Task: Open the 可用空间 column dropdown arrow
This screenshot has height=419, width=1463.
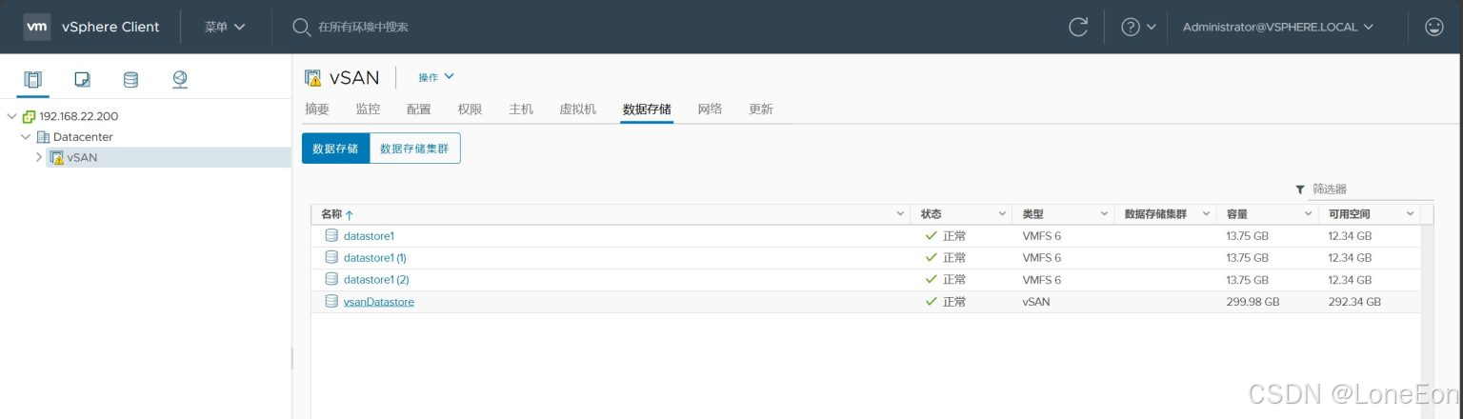Action: 1410,214
